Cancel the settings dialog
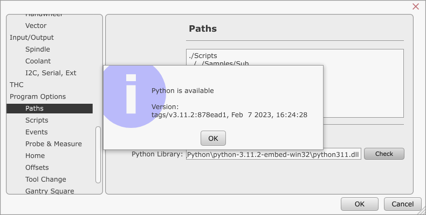Viewport: 426px width, 215px height. (402, 204)
